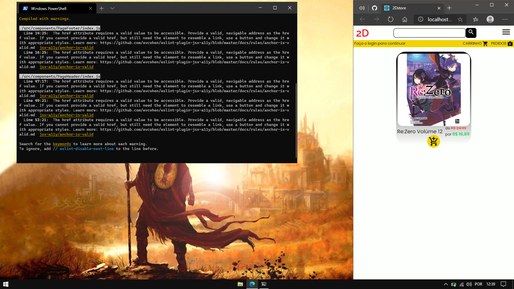This screenshot has width=514, height=289.
Task: Add page to favorites star
Action: (460, 19)
